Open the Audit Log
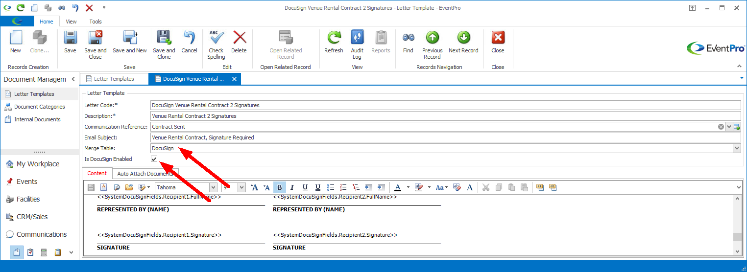The width and height of the screenshot is (747, 272). [x=357, y=45]
